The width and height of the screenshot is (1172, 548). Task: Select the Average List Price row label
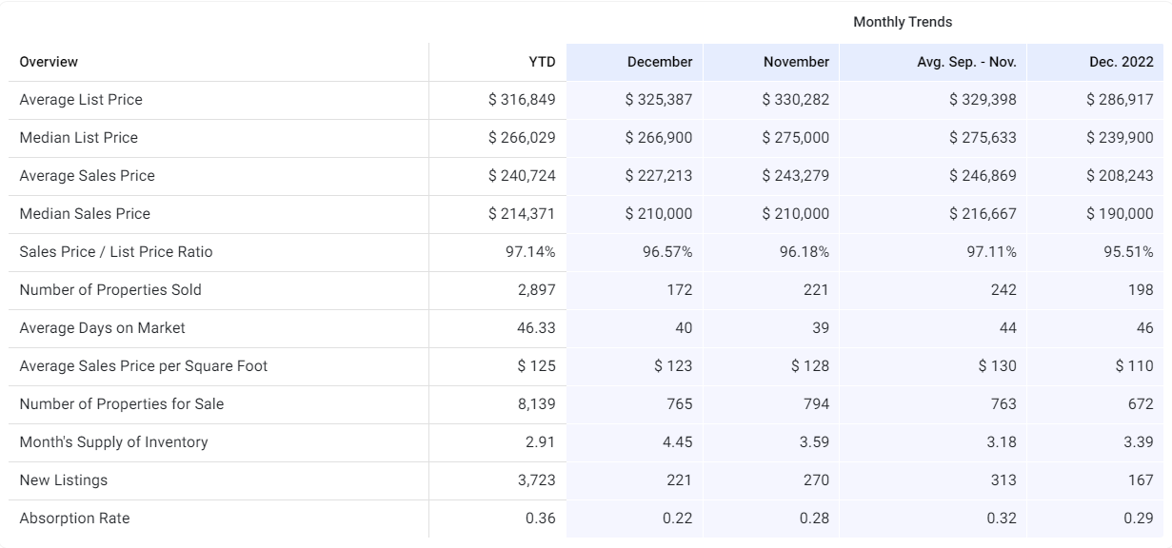81,100
